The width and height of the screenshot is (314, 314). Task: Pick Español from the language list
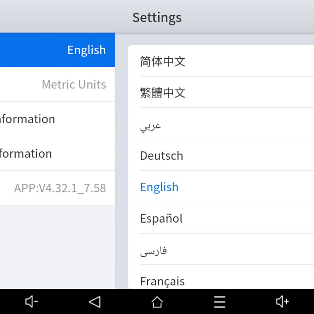tap(161, 219)
